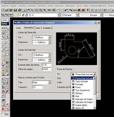
Task: Select the black T text tool
Action: [3, 66]
